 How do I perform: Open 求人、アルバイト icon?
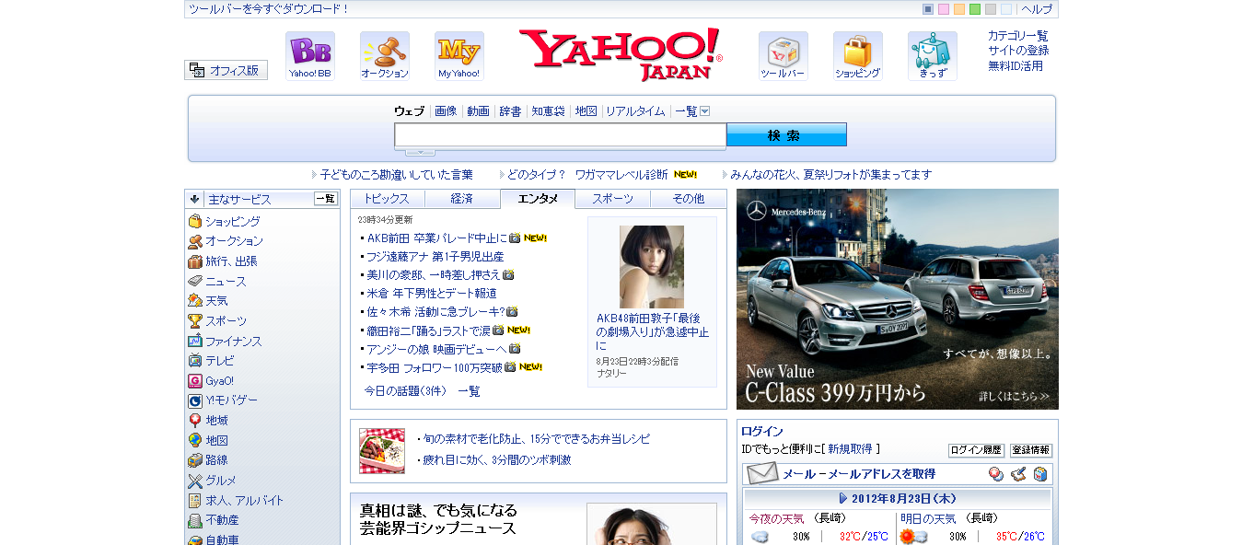[x=195, y=501]
